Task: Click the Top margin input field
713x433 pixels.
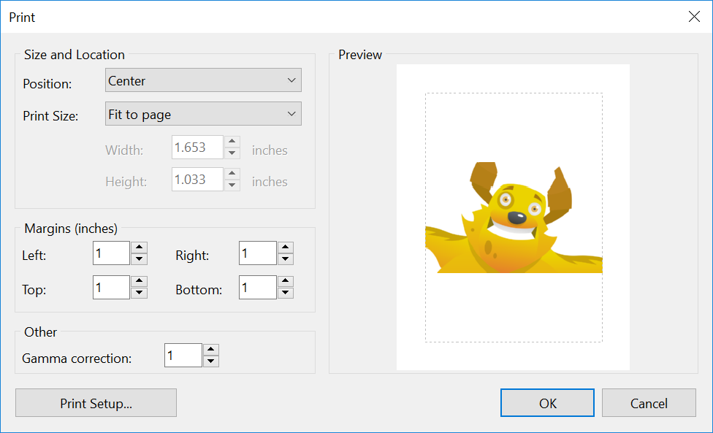Action: click(x=111, y=287)
